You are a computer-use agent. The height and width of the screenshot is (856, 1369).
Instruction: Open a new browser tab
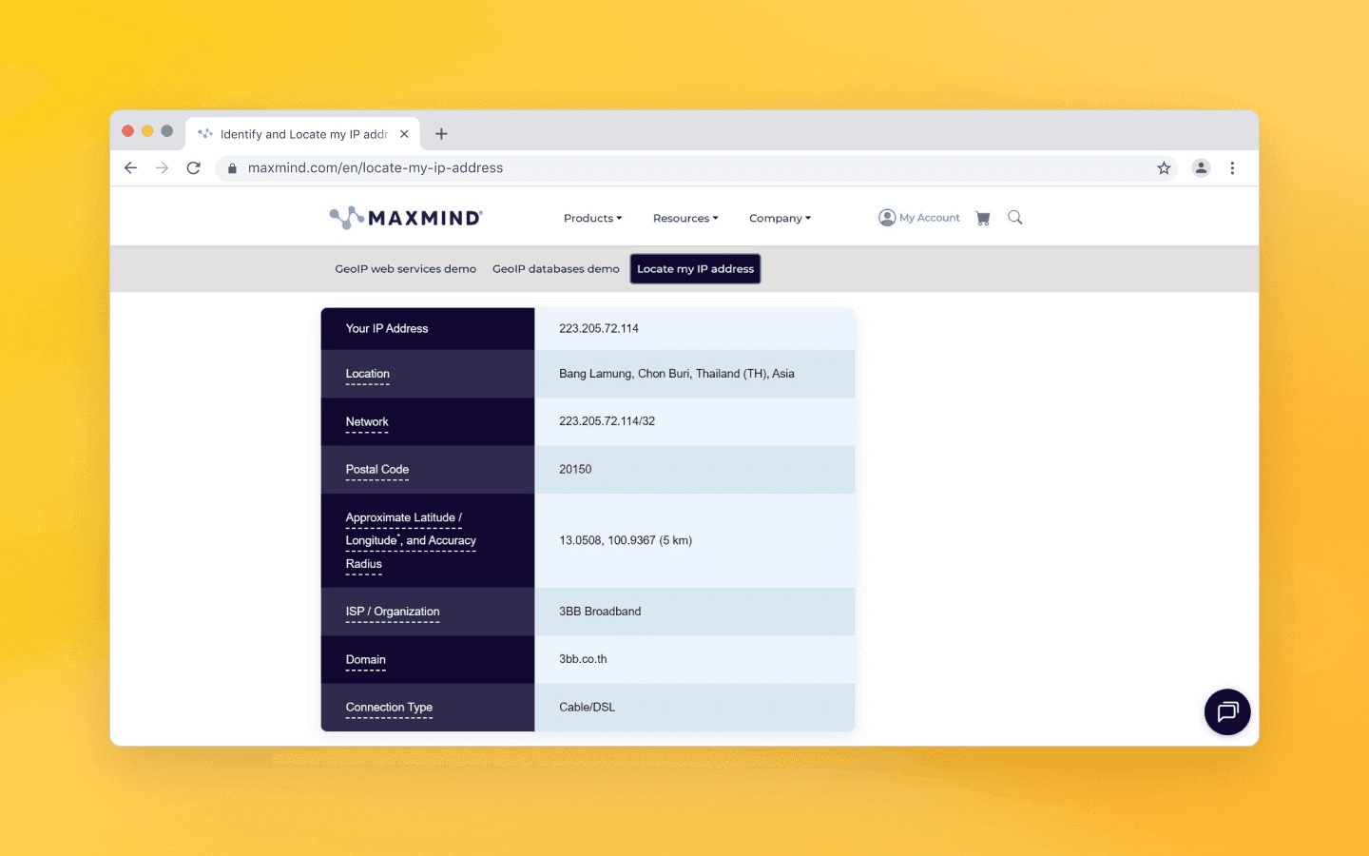pos(441,134)
